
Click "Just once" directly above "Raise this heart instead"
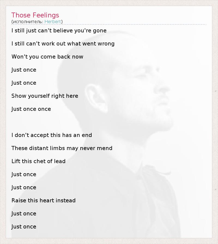pos(24,187)
